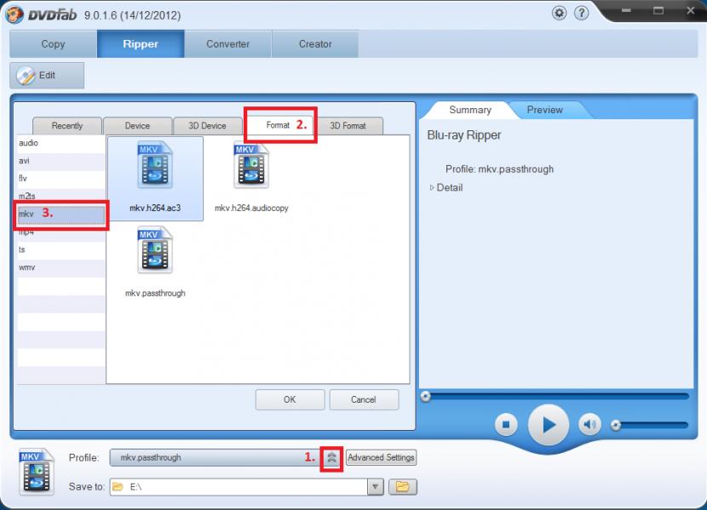The image size is (707, 510).
Task: Select the wmv format category
Action: point(61,267)
